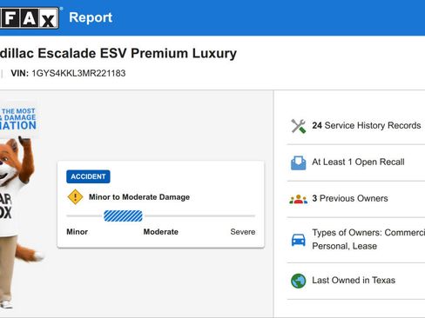
Task: Click Last Owned in Texas entry
Action: coord(354,281)
